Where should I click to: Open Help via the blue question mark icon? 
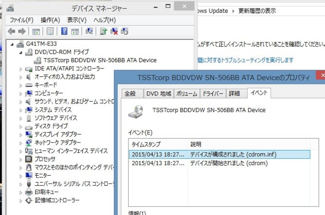point(64,31)
